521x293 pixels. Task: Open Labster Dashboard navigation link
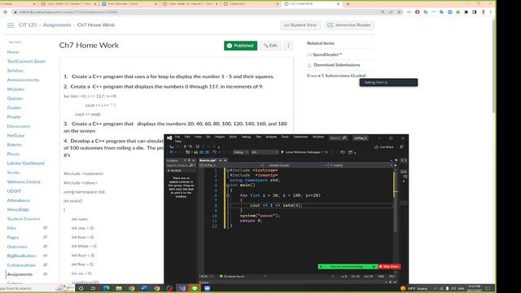click(x=25, y=163)
